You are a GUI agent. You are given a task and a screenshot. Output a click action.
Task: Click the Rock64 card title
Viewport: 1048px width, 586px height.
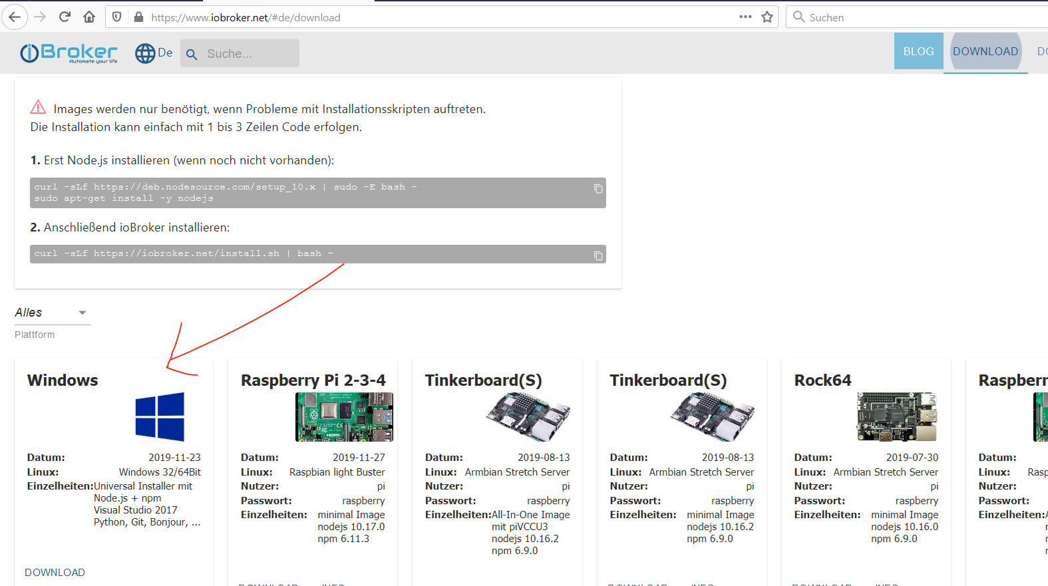(822, 380)
